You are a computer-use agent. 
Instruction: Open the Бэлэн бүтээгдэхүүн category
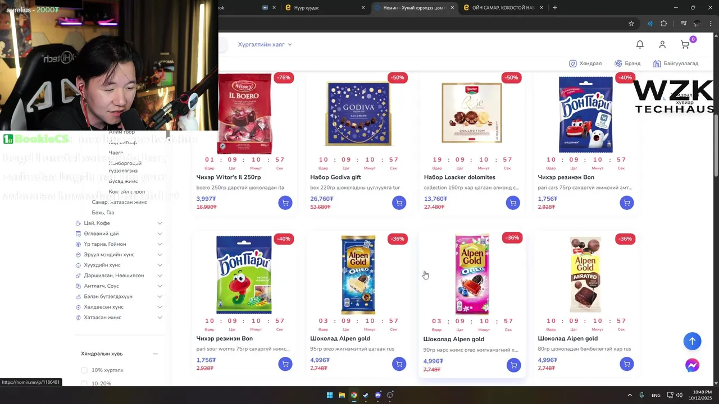(x=108, y=296)
